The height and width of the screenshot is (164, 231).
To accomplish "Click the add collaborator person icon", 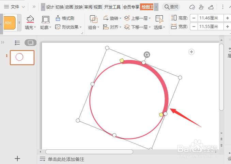I will tap(201, 7).
